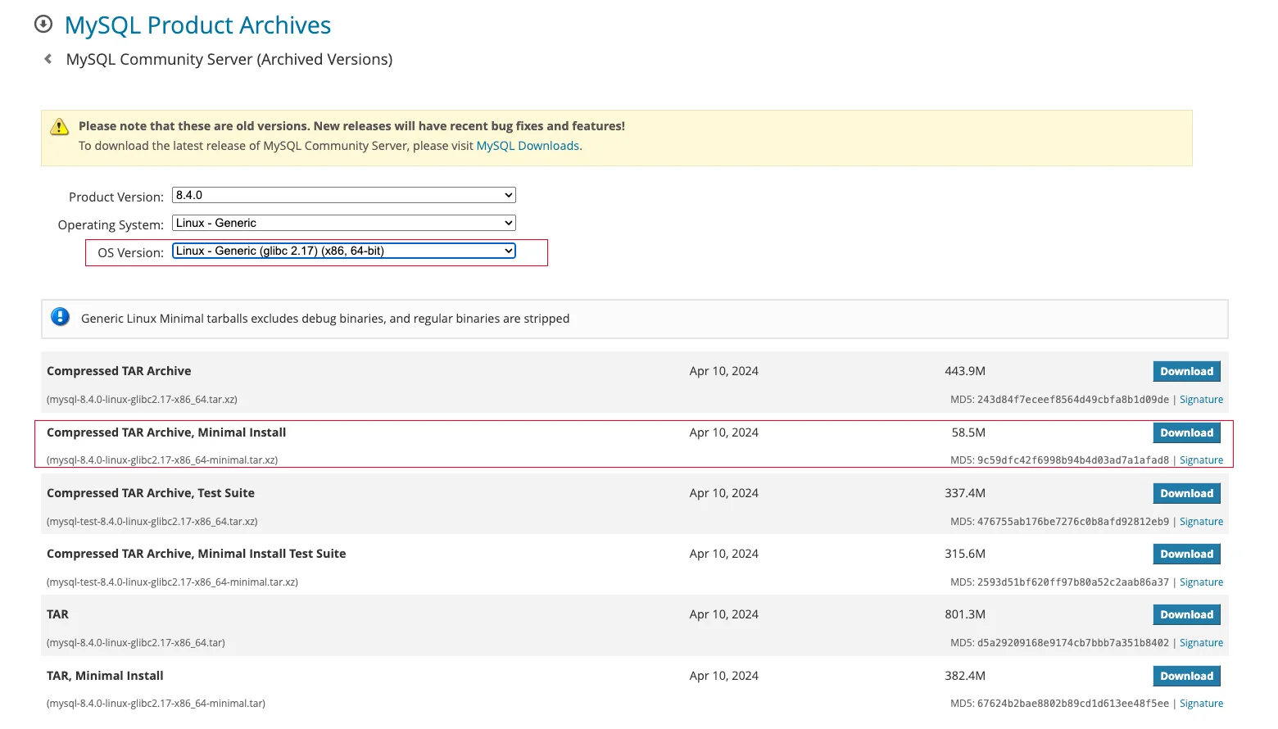Download the 801.3M TAR file
Image resolution: width=1278 pixels, height=729 pixels.
pos(1186,614)
